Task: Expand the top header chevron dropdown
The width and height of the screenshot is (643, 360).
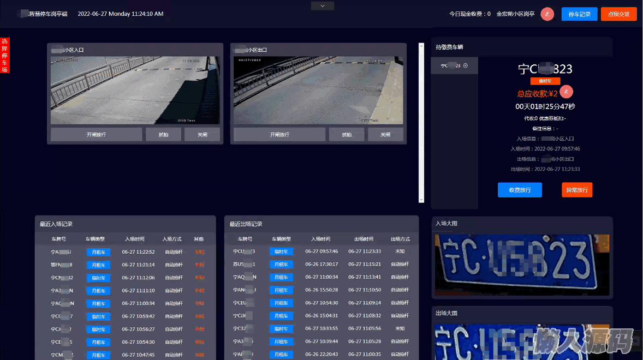Action: (x=322, y=6)
